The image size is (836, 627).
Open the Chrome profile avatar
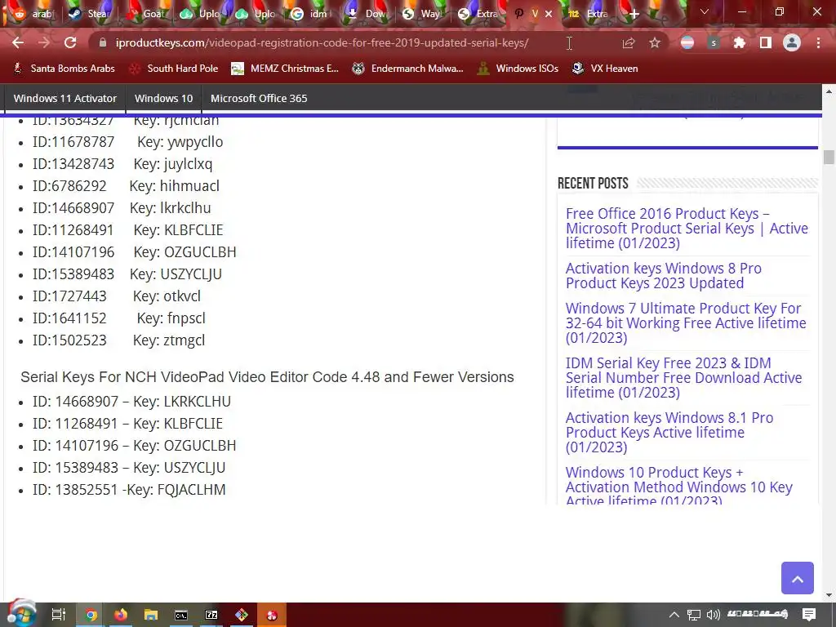(792, 42)
